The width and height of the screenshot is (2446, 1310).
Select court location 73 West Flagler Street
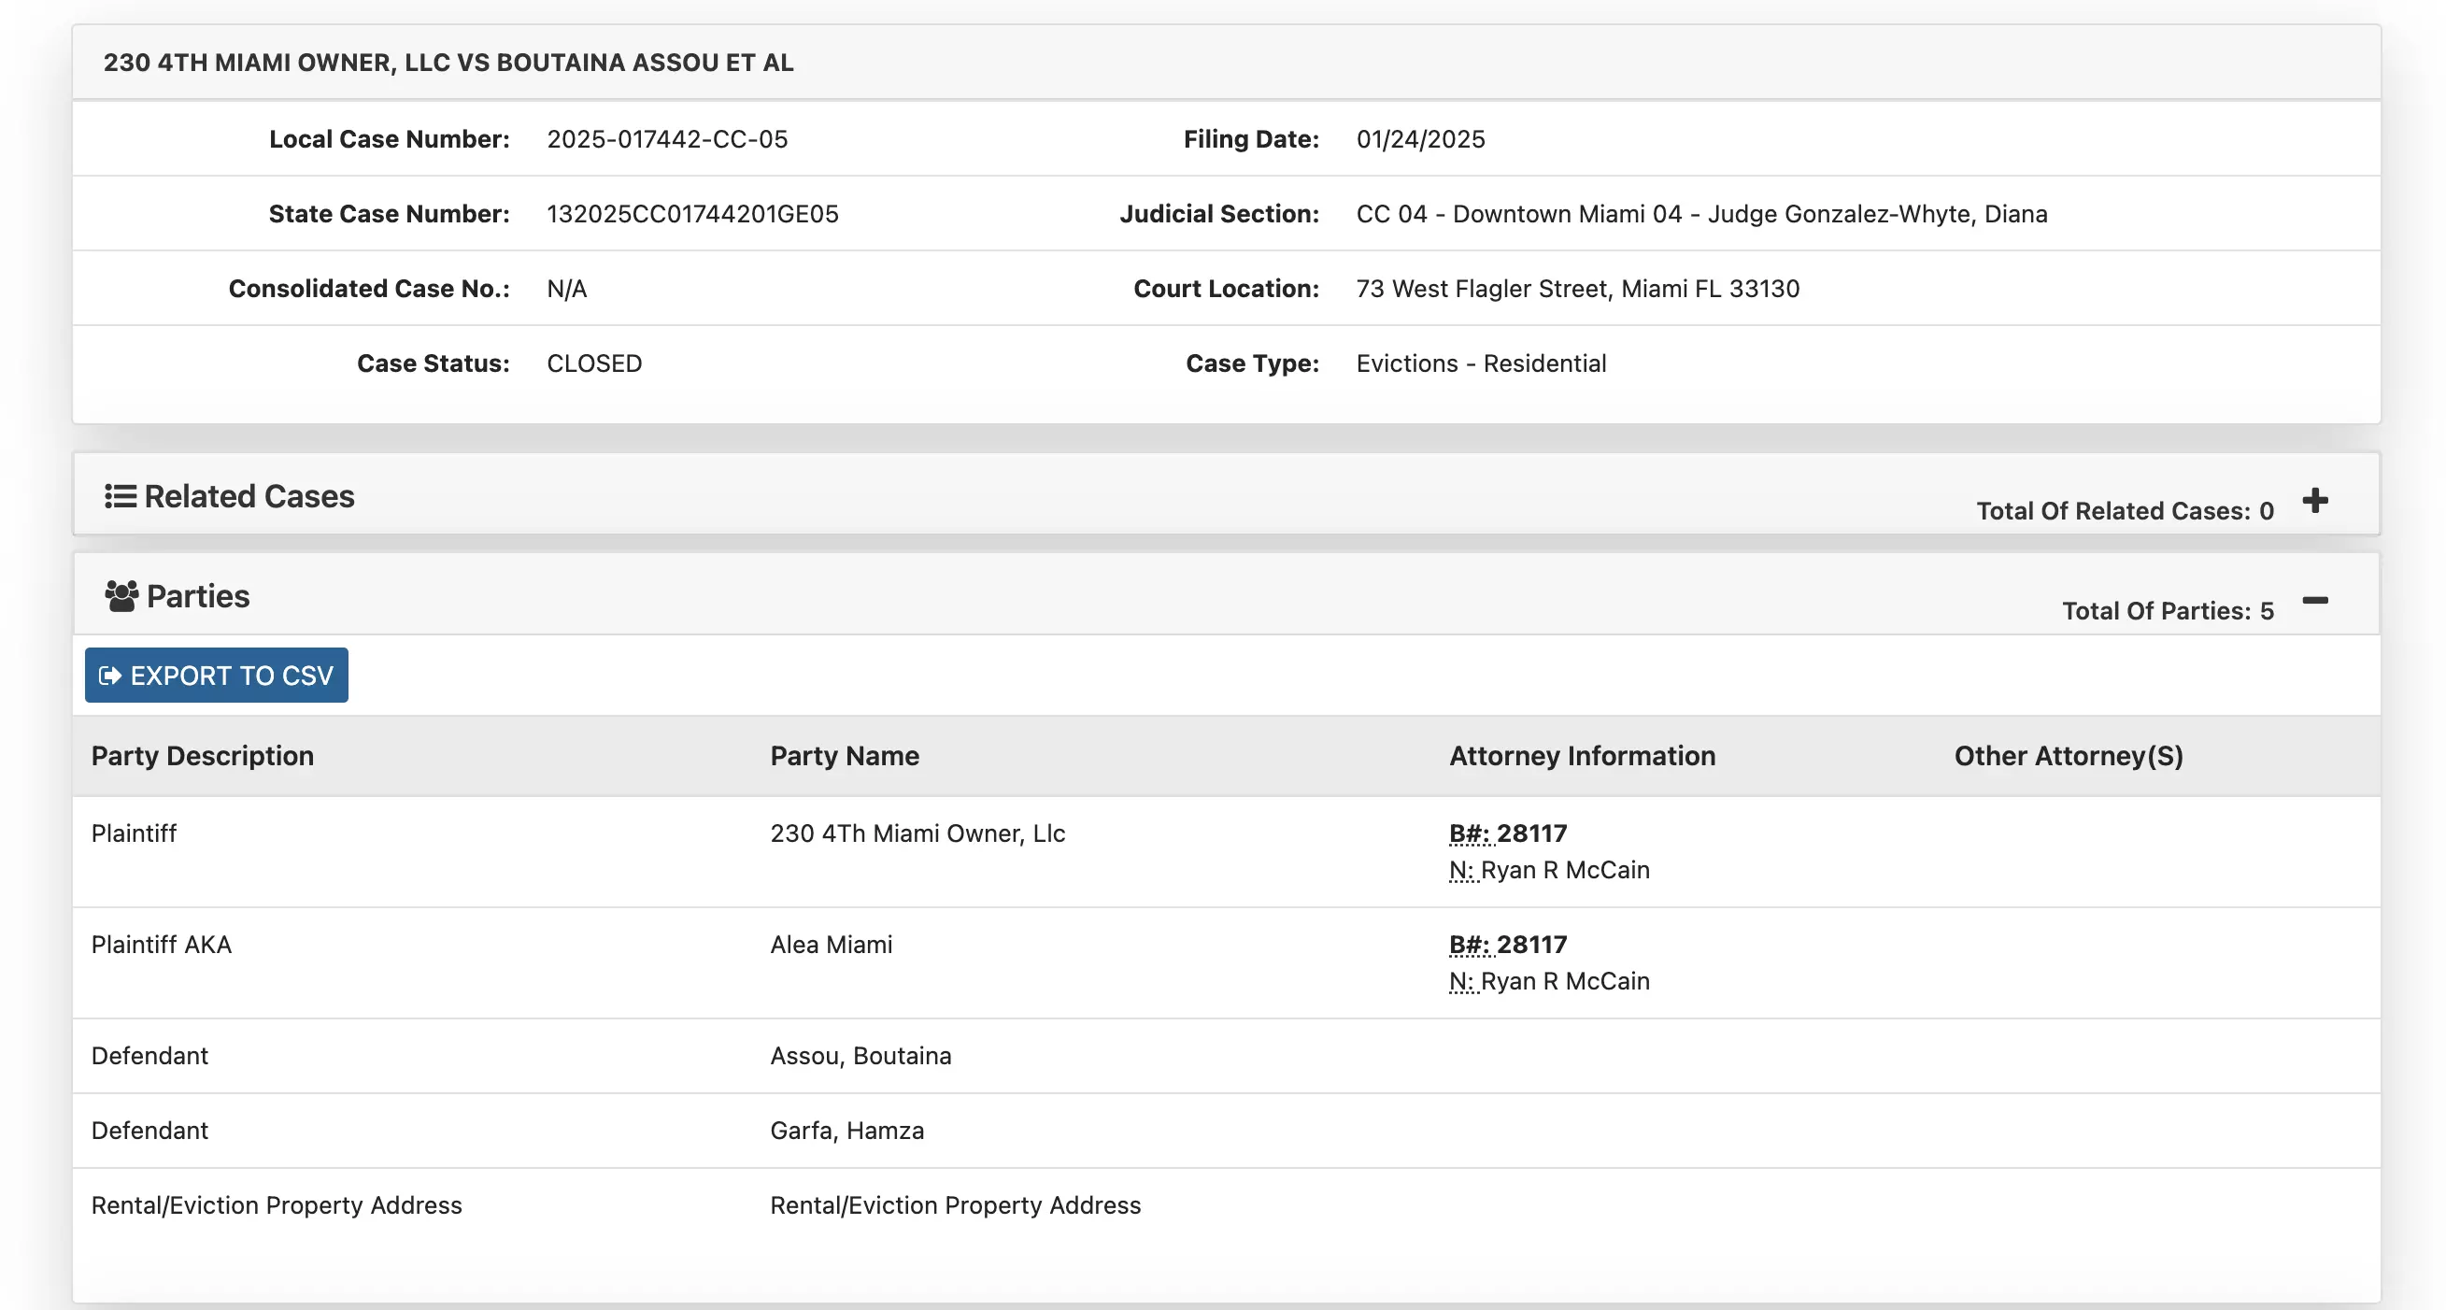click(x=1577, y=289)
